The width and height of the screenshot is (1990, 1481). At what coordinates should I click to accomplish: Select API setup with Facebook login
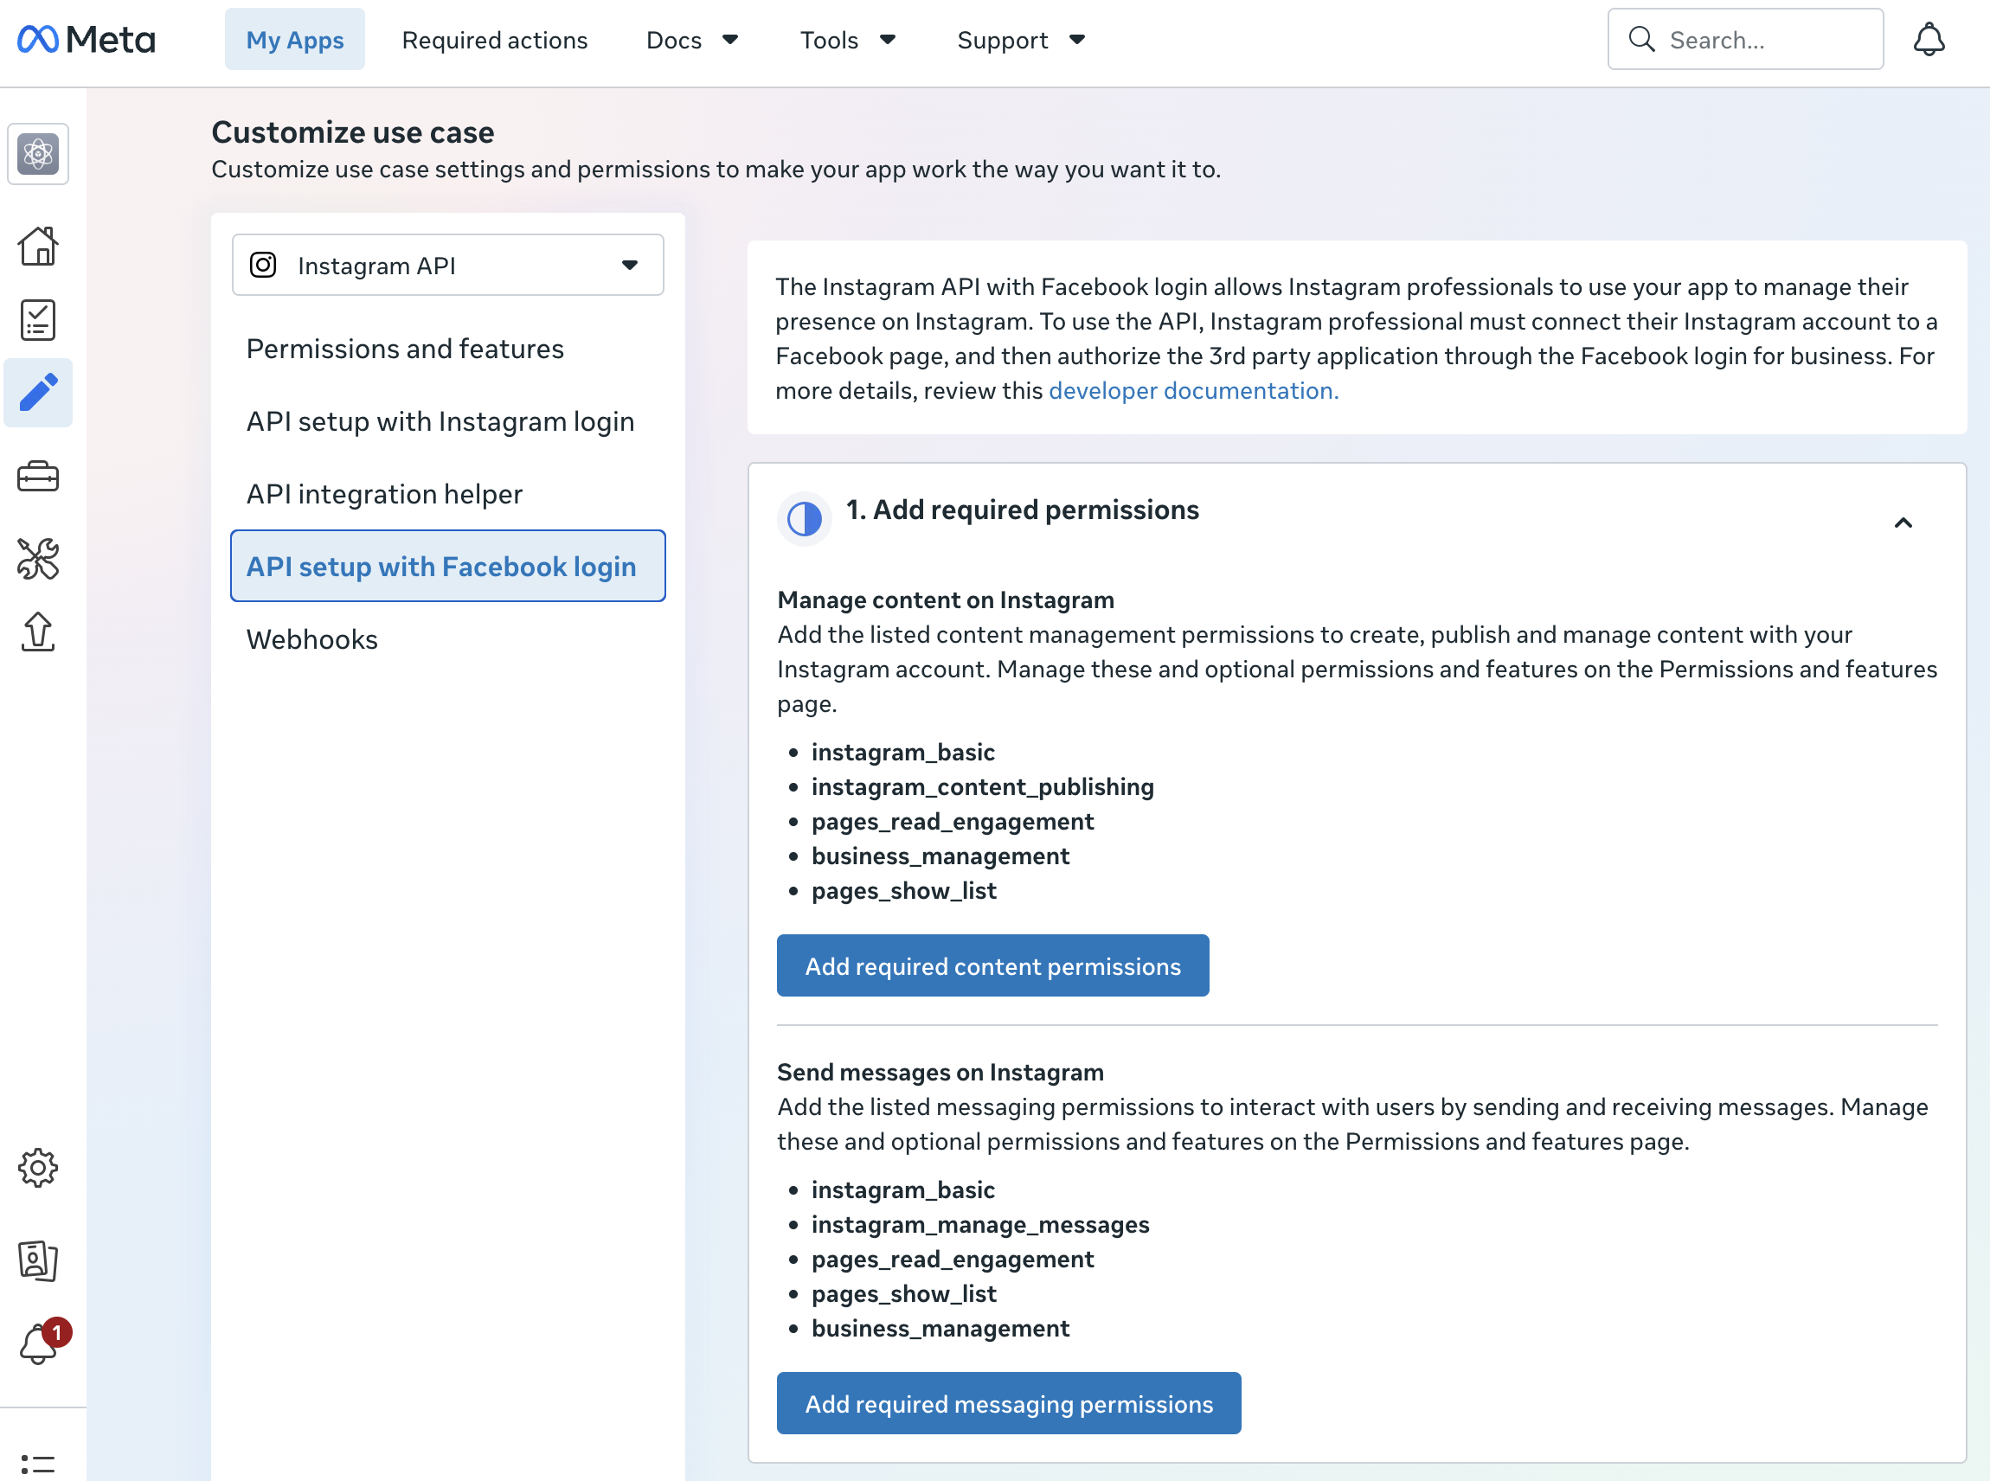click(x=447, y=567)
